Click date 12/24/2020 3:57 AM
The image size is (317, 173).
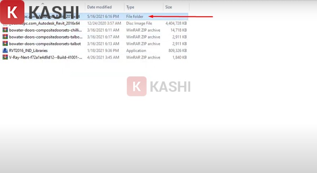pyautogui.click(x=104, y=23)
